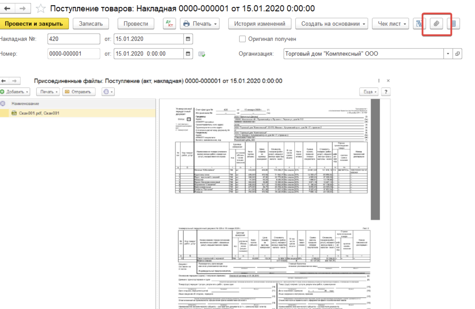Open calendar picker for Накладная date

coord(188,39)
